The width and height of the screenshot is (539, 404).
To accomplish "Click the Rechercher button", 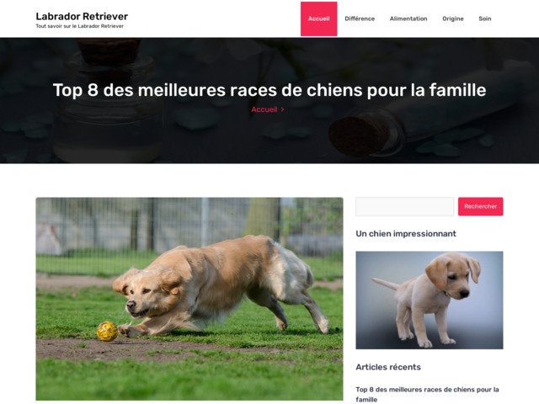I will click(x=480, y=206).
